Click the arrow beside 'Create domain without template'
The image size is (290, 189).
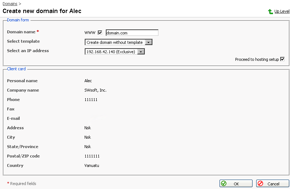[x=148, y=42]
